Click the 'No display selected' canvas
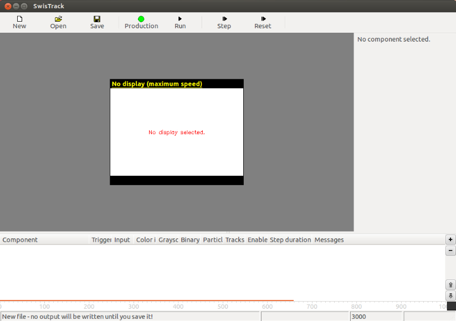The width and height of the screenshot is (456, 321). pos(177,133)
